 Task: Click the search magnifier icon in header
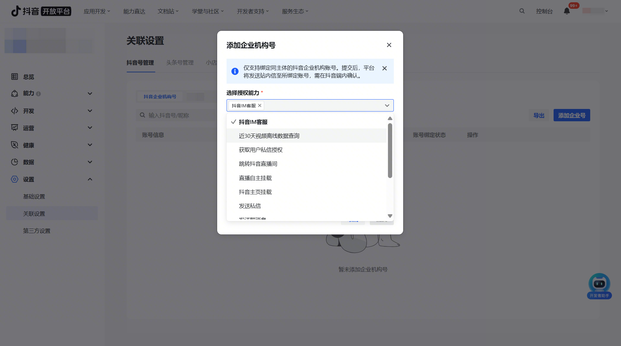(522, 11)
